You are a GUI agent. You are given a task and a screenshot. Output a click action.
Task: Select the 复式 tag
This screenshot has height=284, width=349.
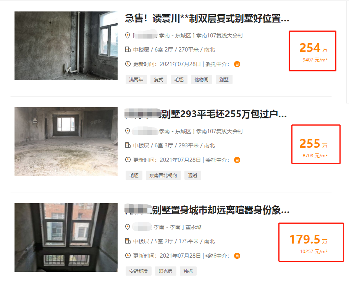pos(159,79)
